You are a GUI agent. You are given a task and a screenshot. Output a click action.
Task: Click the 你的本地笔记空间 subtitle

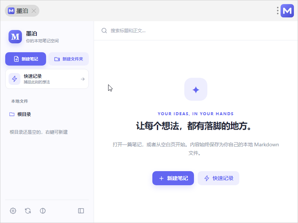(42, 41)
